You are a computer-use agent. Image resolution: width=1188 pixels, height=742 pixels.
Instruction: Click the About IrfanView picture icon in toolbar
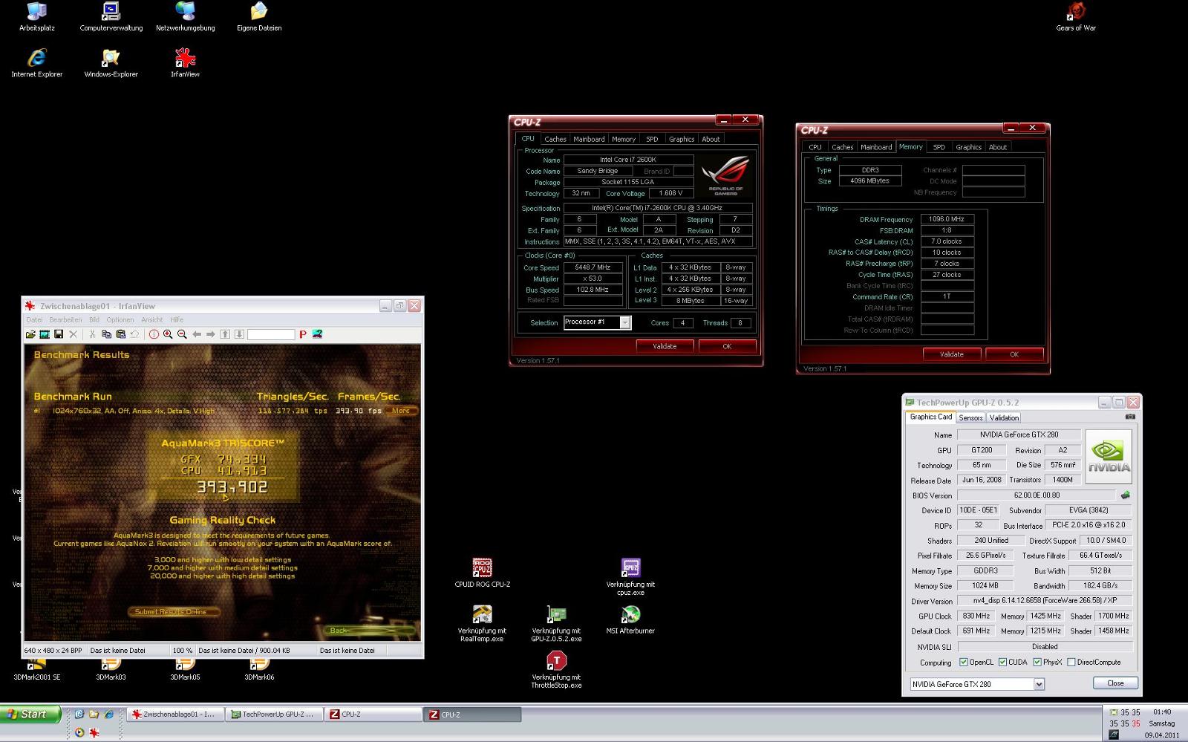pos(317,334)
